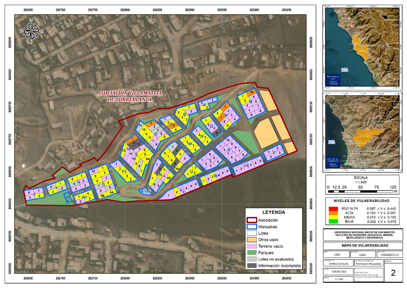407x288 pixels.
Task: Click block Q label on the map
Action: [251, 101]
